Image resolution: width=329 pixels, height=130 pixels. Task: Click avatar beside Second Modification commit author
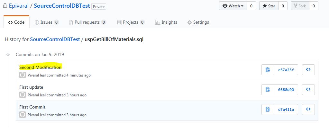click(23, 75)
